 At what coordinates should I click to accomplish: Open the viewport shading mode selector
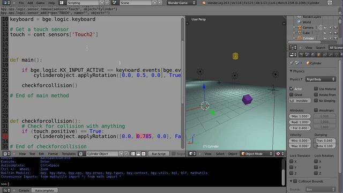tap(280, 154)
